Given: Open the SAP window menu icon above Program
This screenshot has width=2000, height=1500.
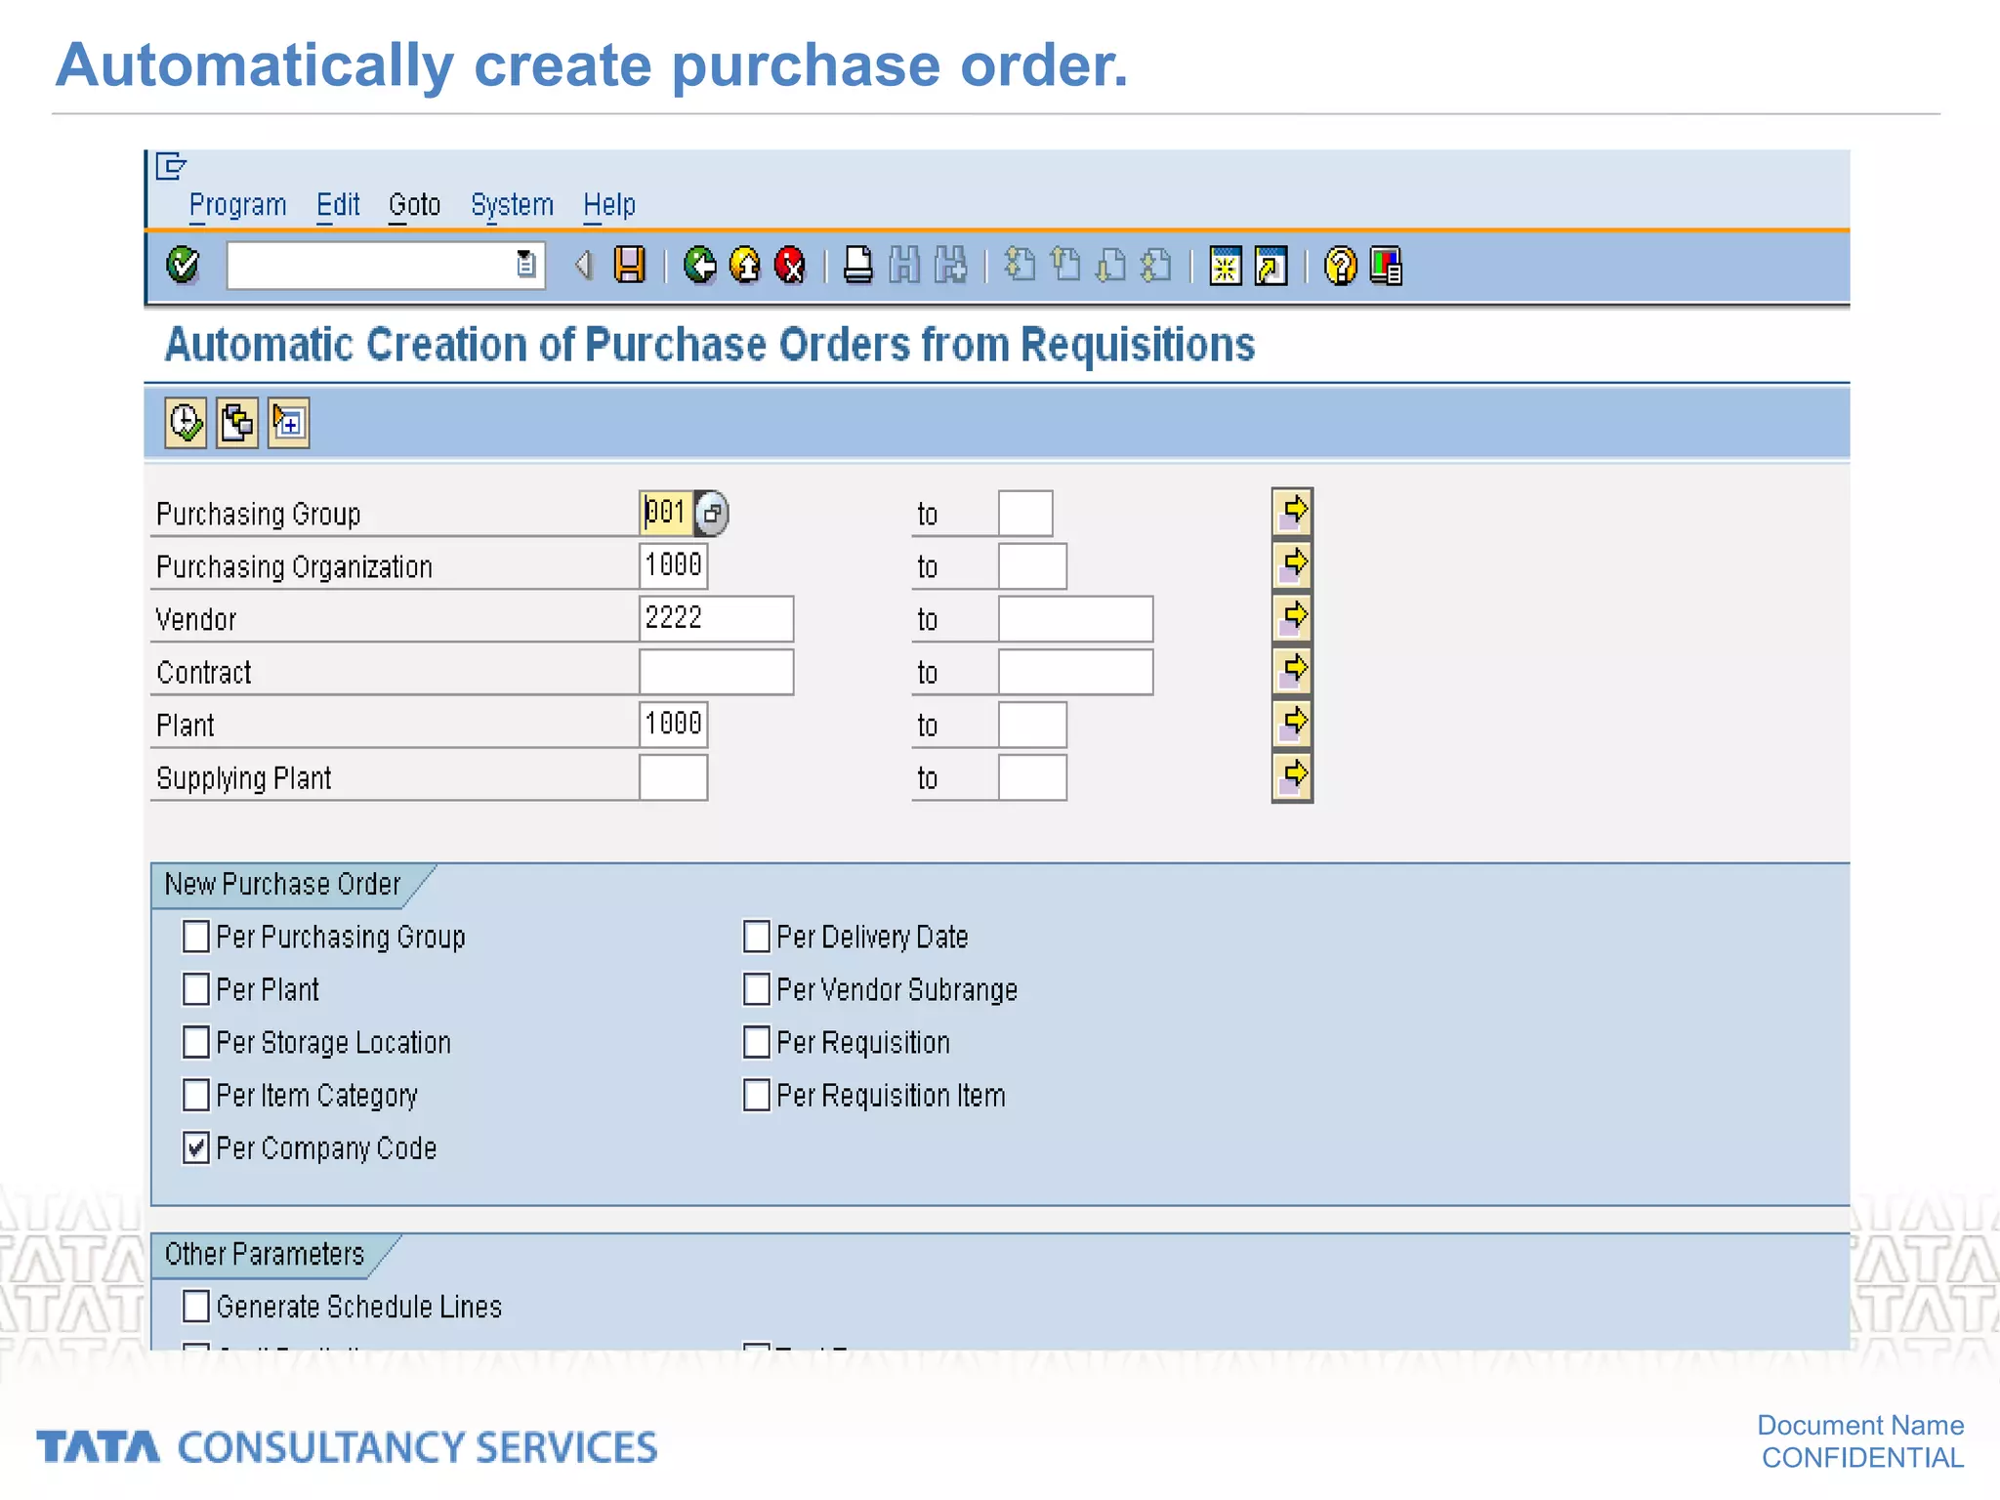Looking at the screenshot, I should pyautogui.click(x=171, y=166).
